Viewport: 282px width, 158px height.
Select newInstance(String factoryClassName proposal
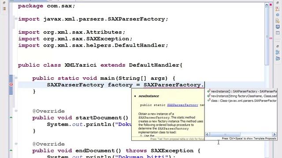pos(242,96)
